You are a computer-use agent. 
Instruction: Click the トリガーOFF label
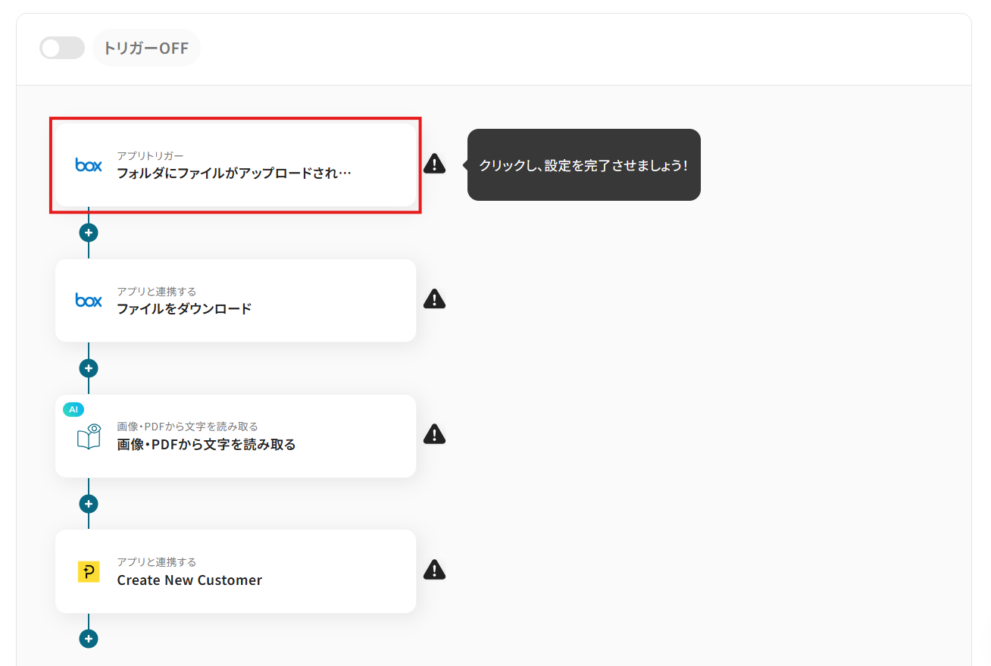(146, 48)
